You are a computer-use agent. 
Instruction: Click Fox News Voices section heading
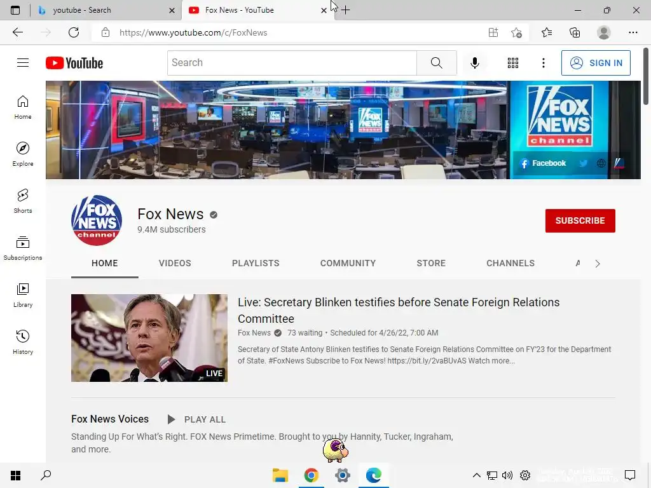coord(109,419)
